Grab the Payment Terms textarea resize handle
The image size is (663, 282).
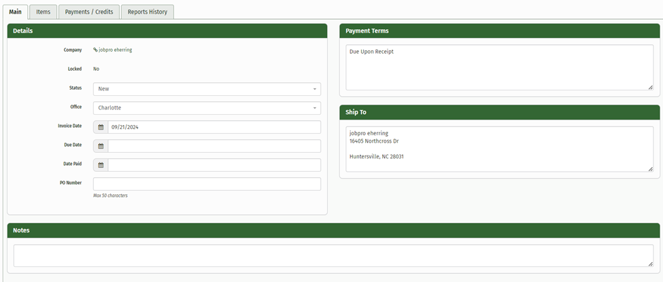click(x=650, y=87)
